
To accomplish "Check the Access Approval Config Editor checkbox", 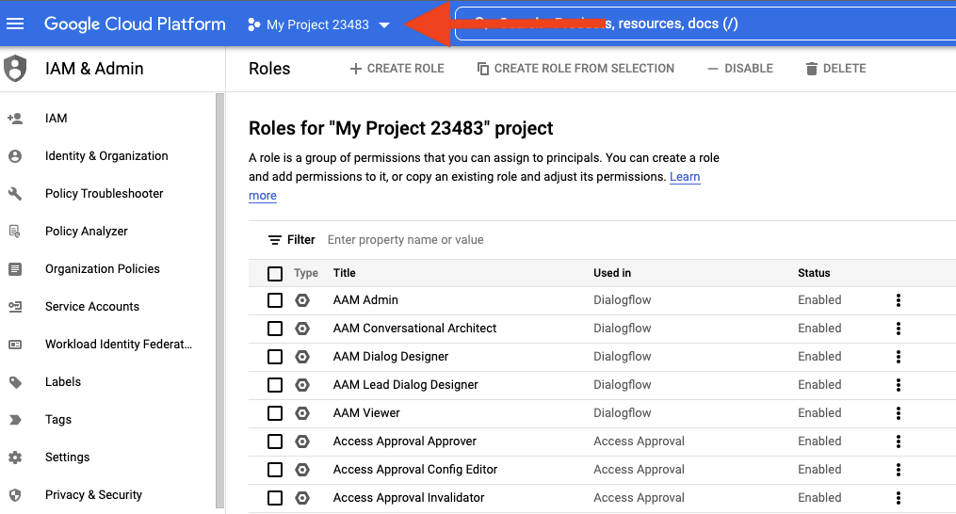I will pos(275,470).
